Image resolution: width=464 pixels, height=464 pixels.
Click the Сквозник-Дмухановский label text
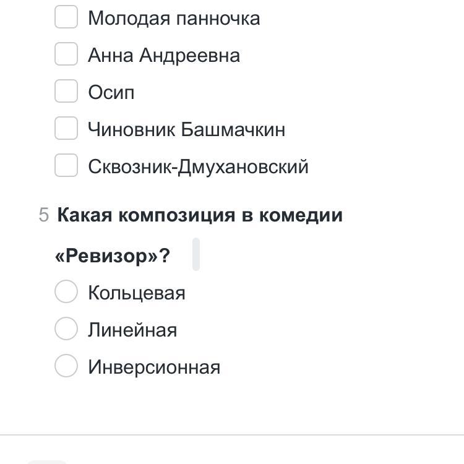pos(198,166)
